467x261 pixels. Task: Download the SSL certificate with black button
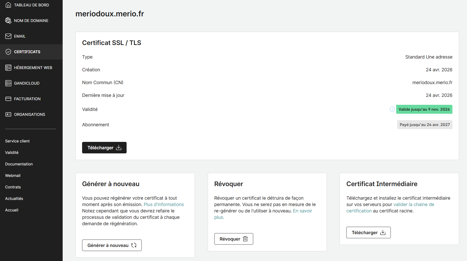point(104,148)
